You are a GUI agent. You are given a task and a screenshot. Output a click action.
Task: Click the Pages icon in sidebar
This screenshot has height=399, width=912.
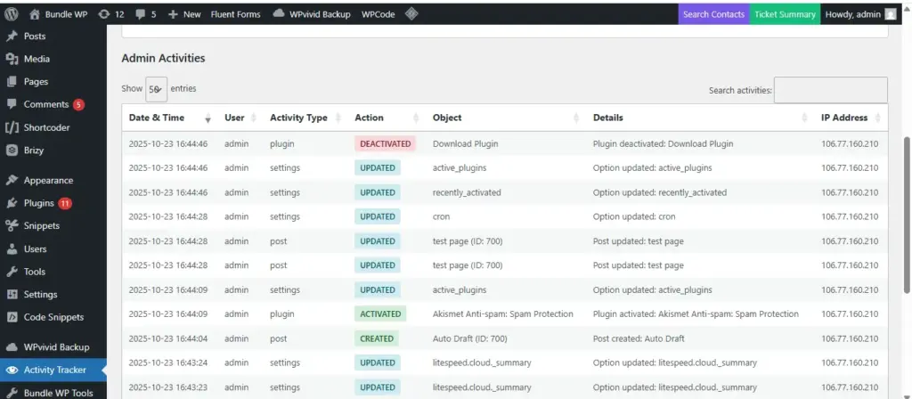tap(12, 81)
